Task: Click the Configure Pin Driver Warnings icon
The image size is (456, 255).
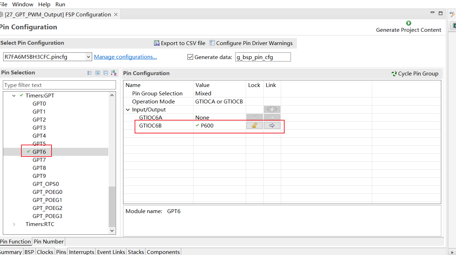Action: (x=212, y=43)
